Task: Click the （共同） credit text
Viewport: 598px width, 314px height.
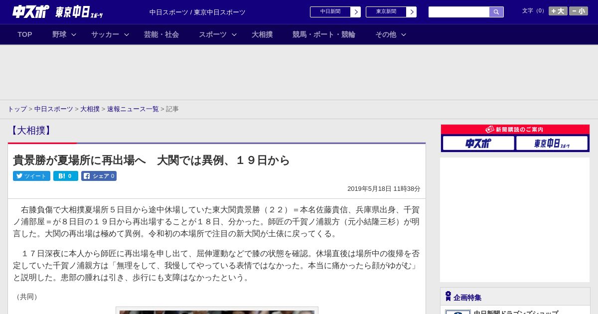Action: pyautogui.click(x=27, y=297)
